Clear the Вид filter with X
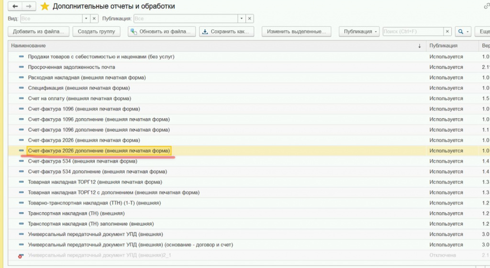 point(94,19)
